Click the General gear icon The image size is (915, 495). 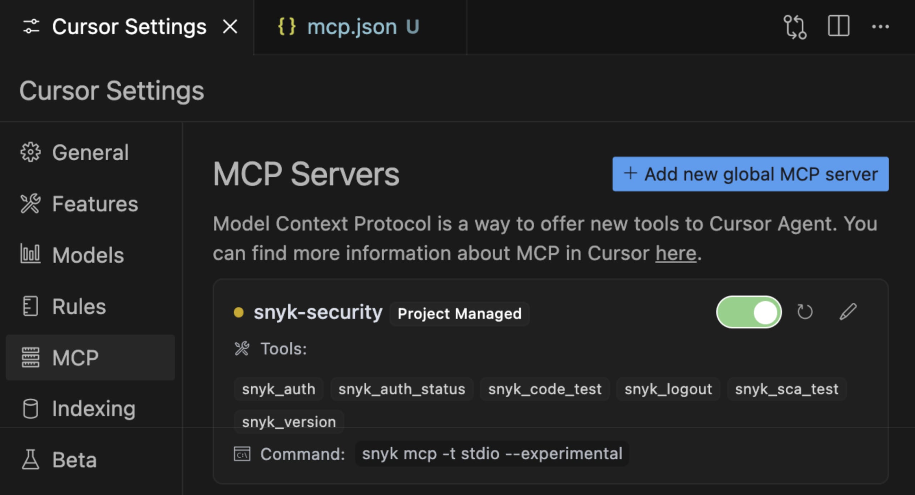pyautogui.click(x=30, y=152)
